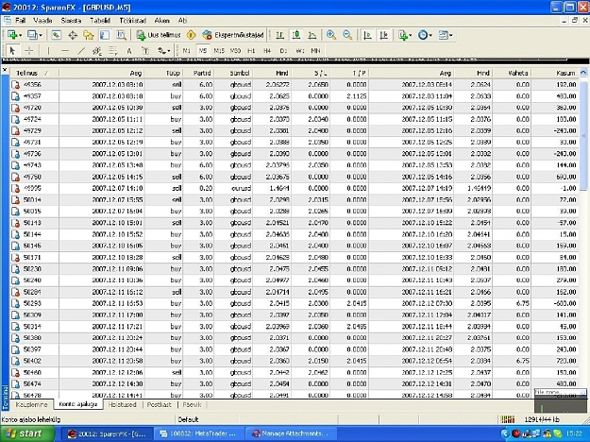Select the vertical line tool
Image resolution: width=590 pixels, height=442 pixels.
click(48, 50)
